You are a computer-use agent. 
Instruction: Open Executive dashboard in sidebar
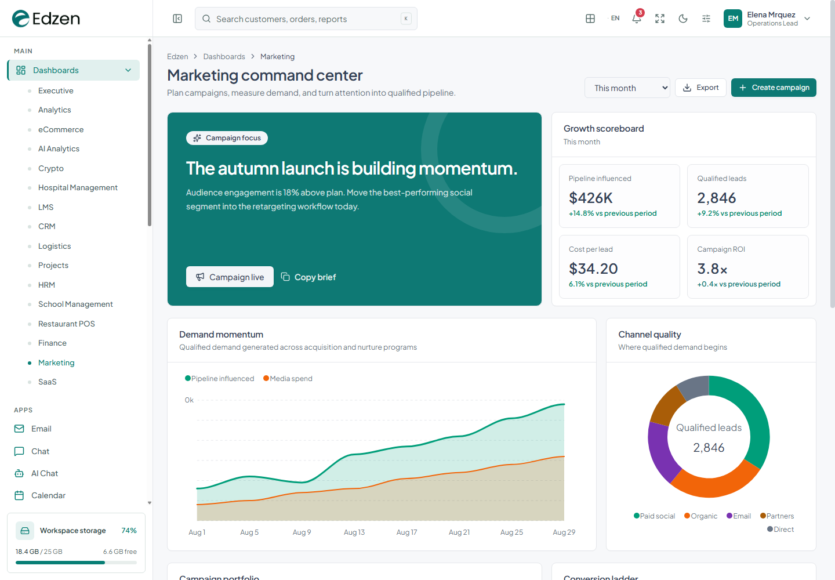56,90
